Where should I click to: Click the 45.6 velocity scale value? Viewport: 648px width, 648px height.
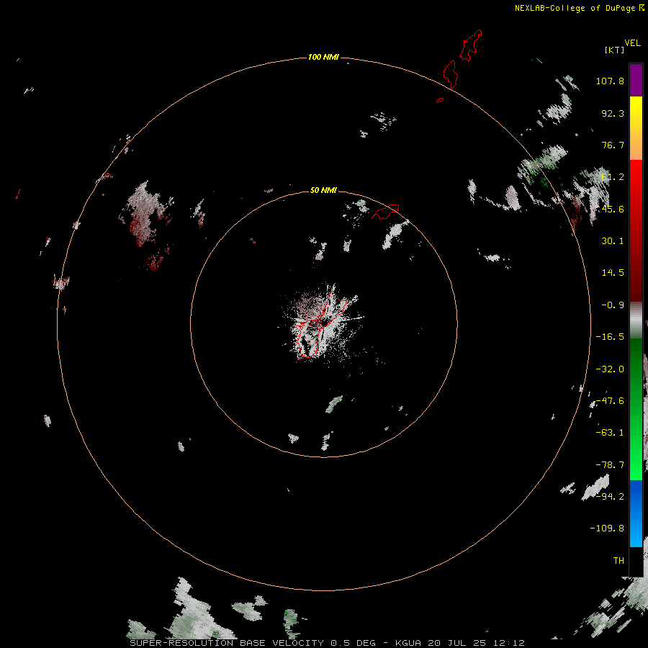coord(613,209)
